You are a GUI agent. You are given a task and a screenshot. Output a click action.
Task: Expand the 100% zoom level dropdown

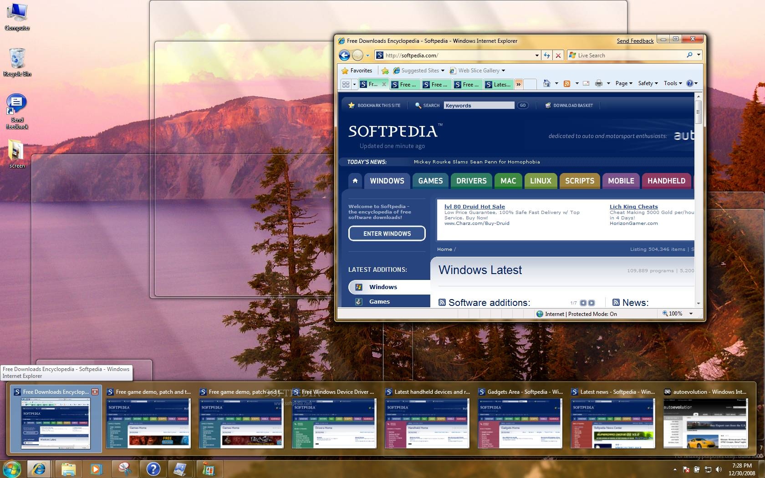pos(691,314)
